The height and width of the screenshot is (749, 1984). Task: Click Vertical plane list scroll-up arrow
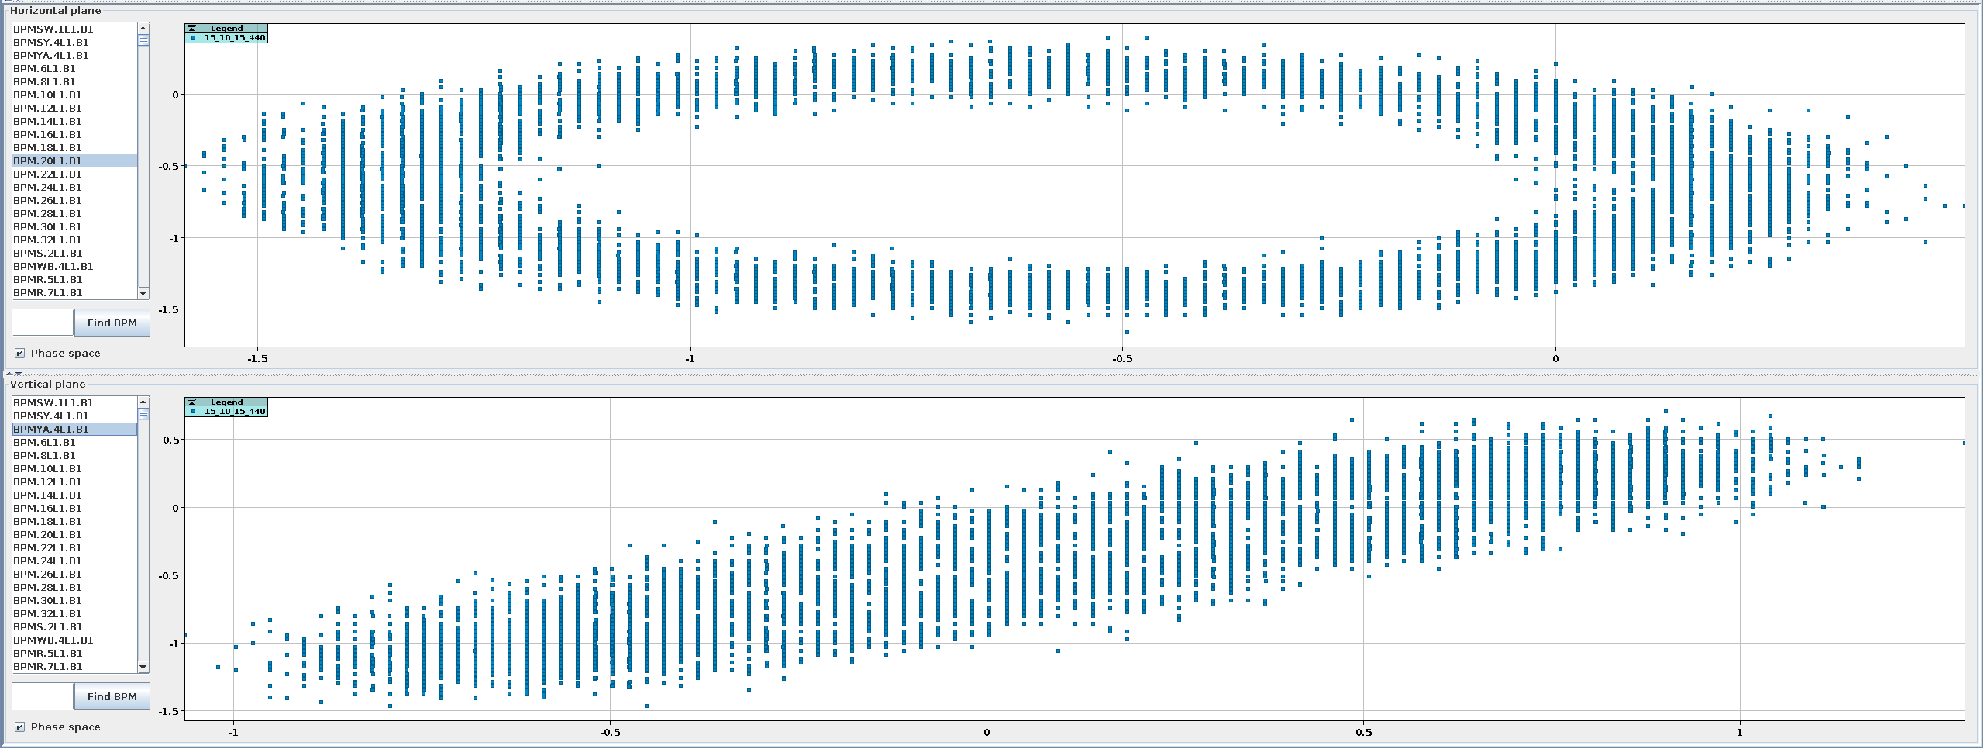(143, 402)
